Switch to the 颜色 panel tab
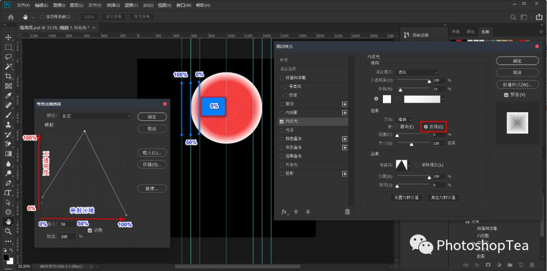 point(471,32)
